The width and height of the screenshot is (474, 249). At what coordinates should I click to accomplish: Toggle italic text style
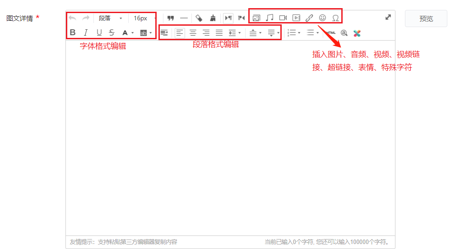pos(86,32)
